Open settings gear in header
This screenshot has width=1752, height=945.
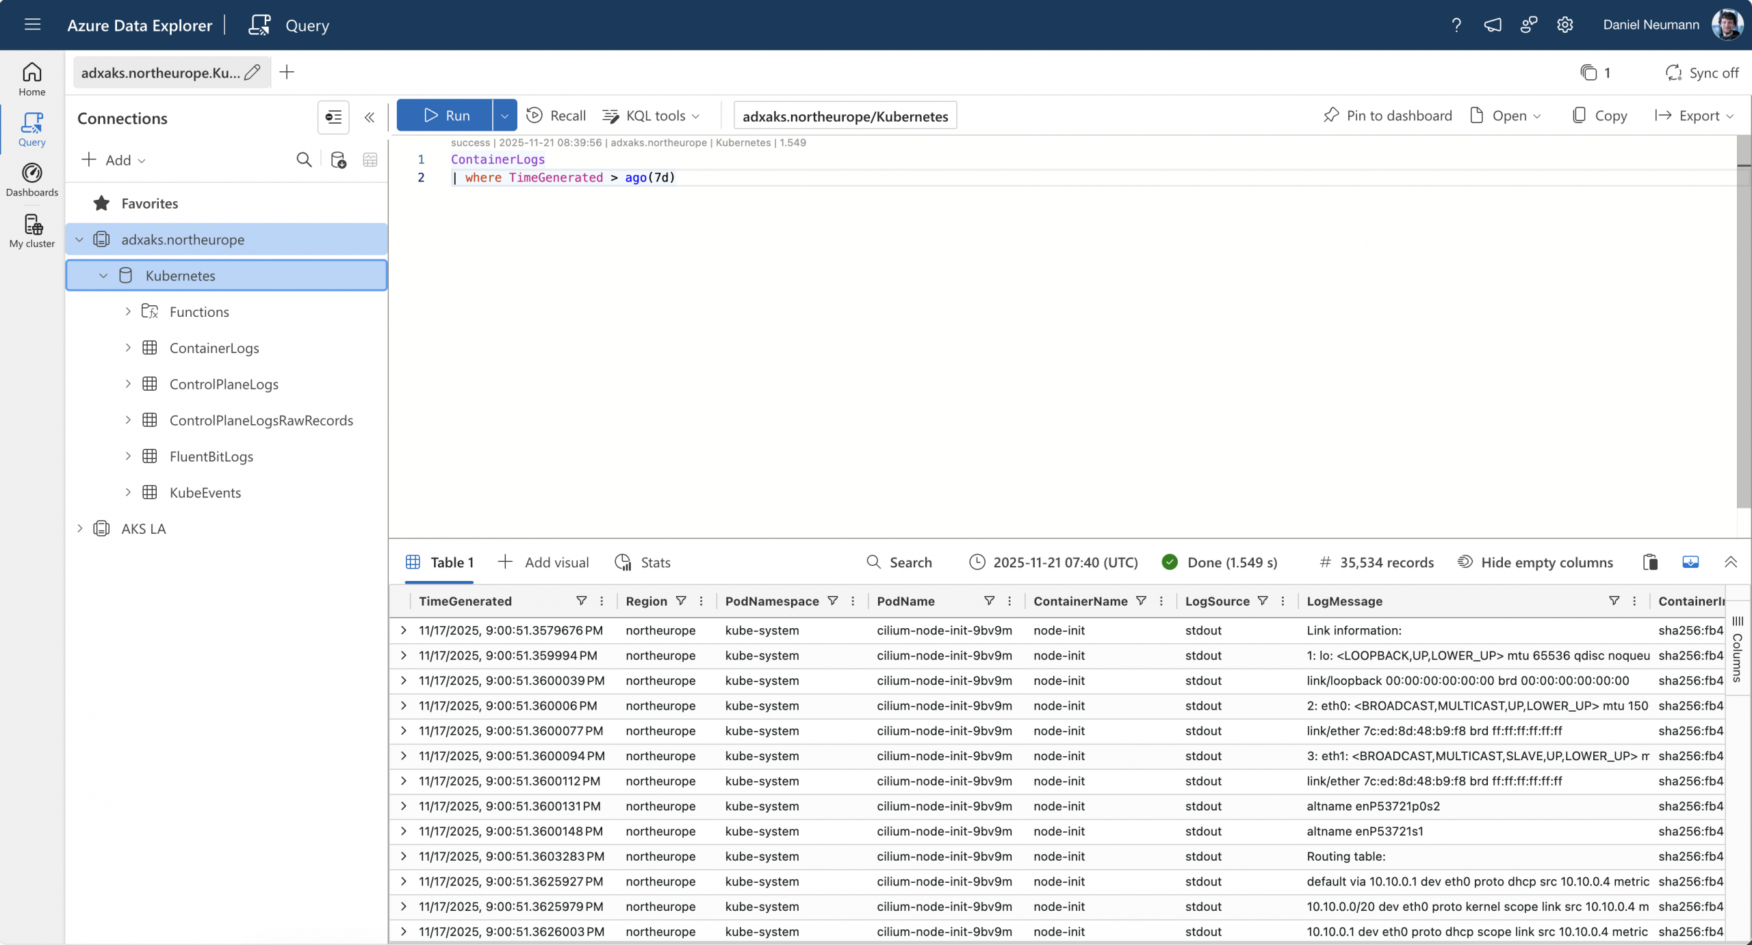coord(1565,25)
